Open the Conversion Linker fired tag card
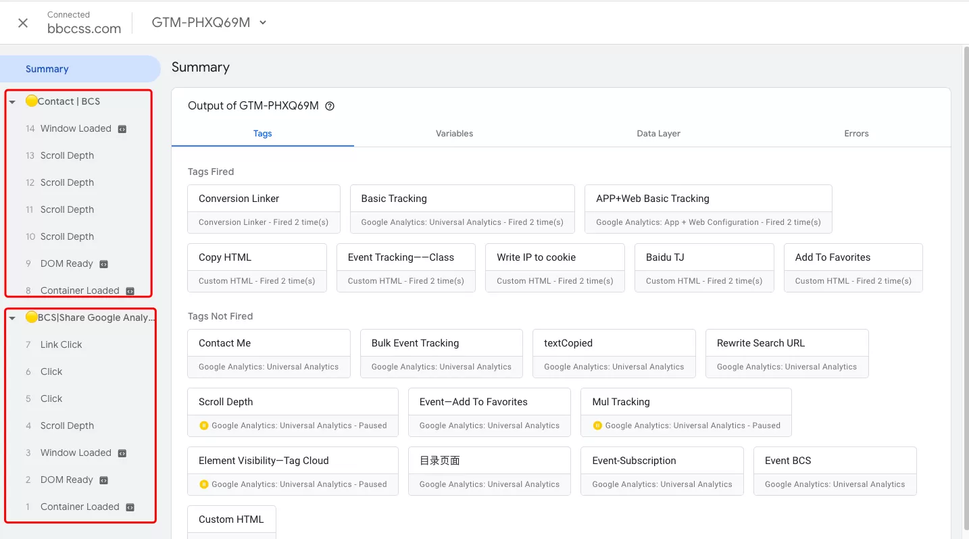Viewport: 969px width, 539px height. [264, 209]
